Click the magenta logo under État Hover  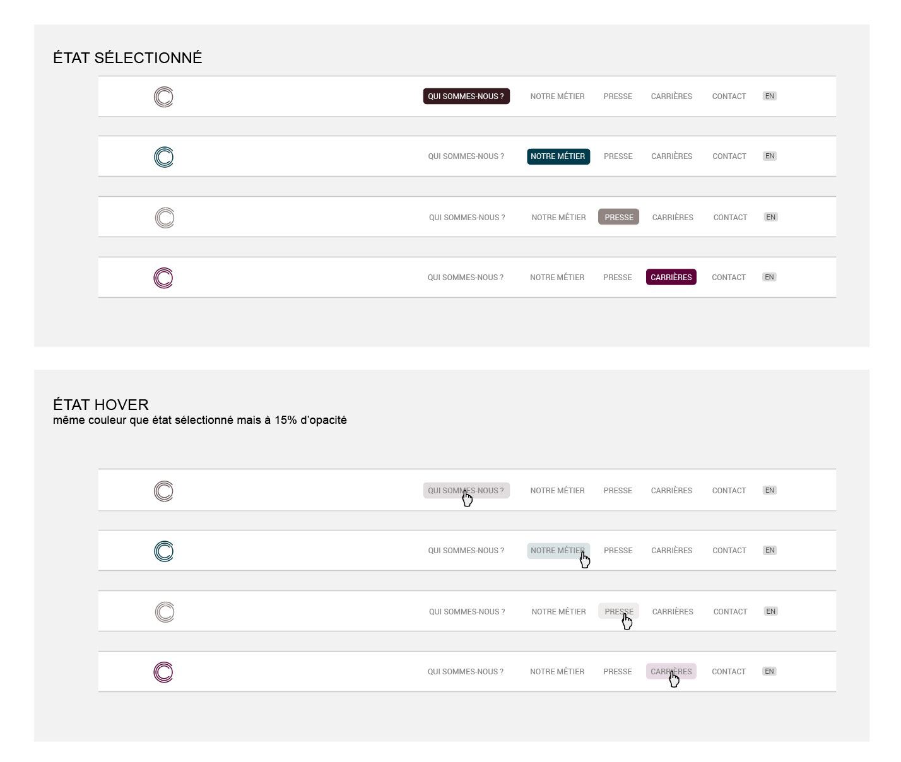163,672
